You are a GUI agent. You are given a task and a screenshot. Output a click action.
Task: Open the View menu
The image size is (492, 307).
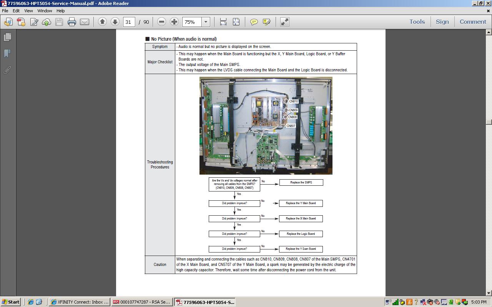28,11
